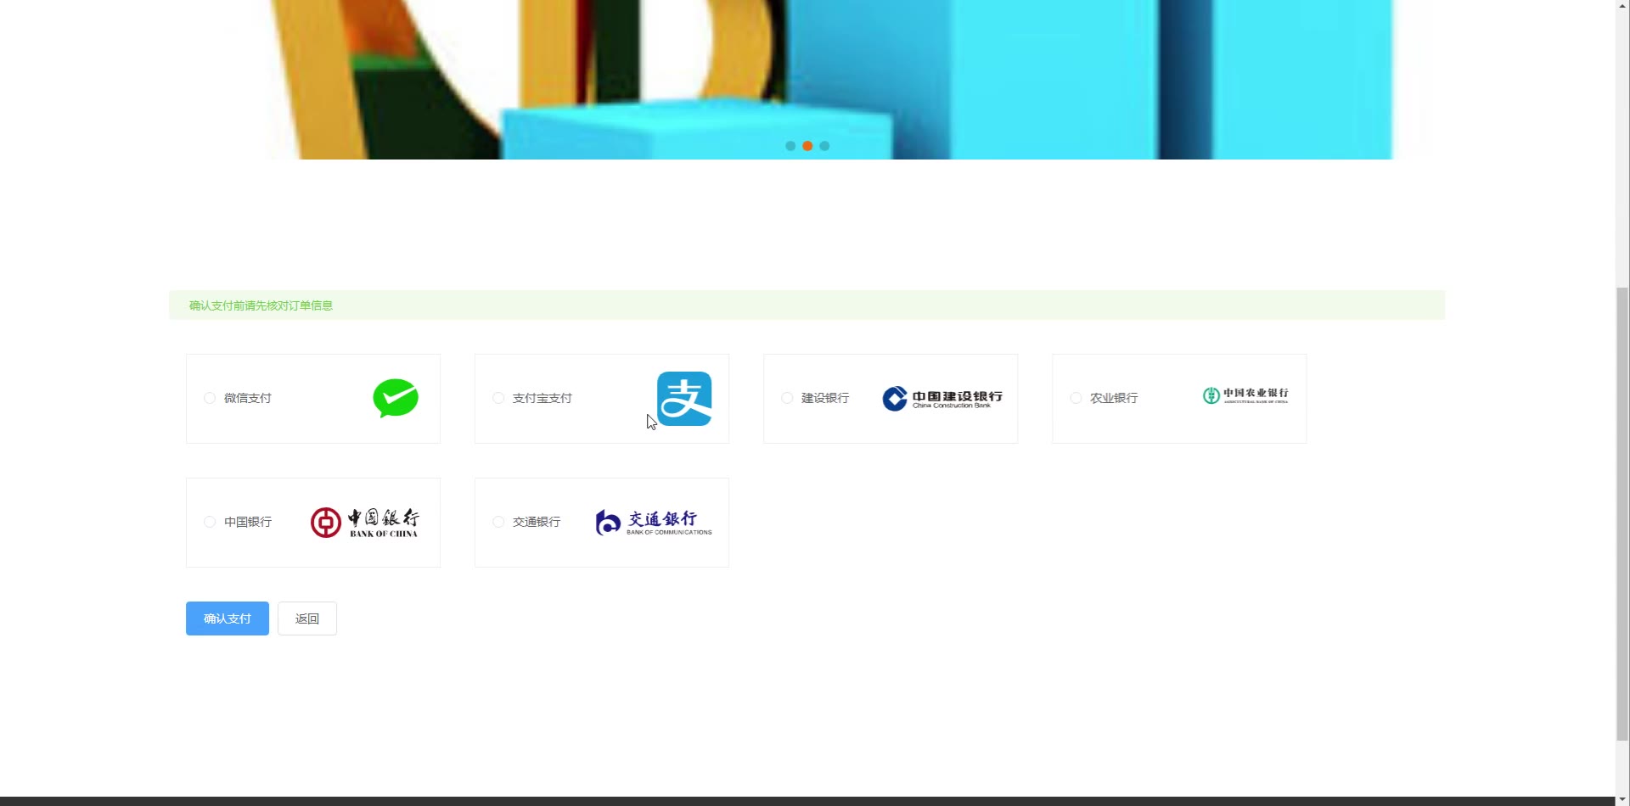This screenshot has height=806, width=1630.
Task: Click the 返回 button
Action: pyautogui.click(x=307, y=618)
